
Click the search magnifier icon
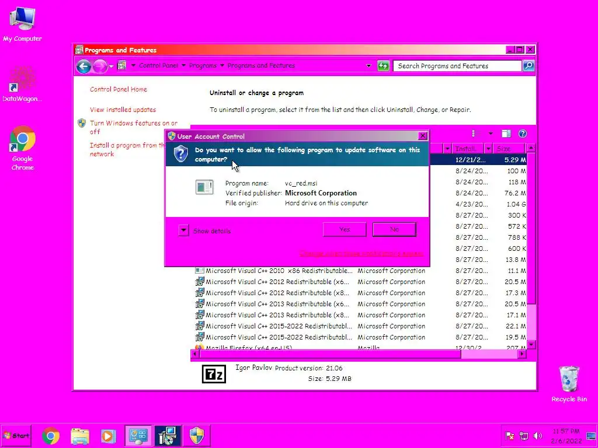pos(529,65)
